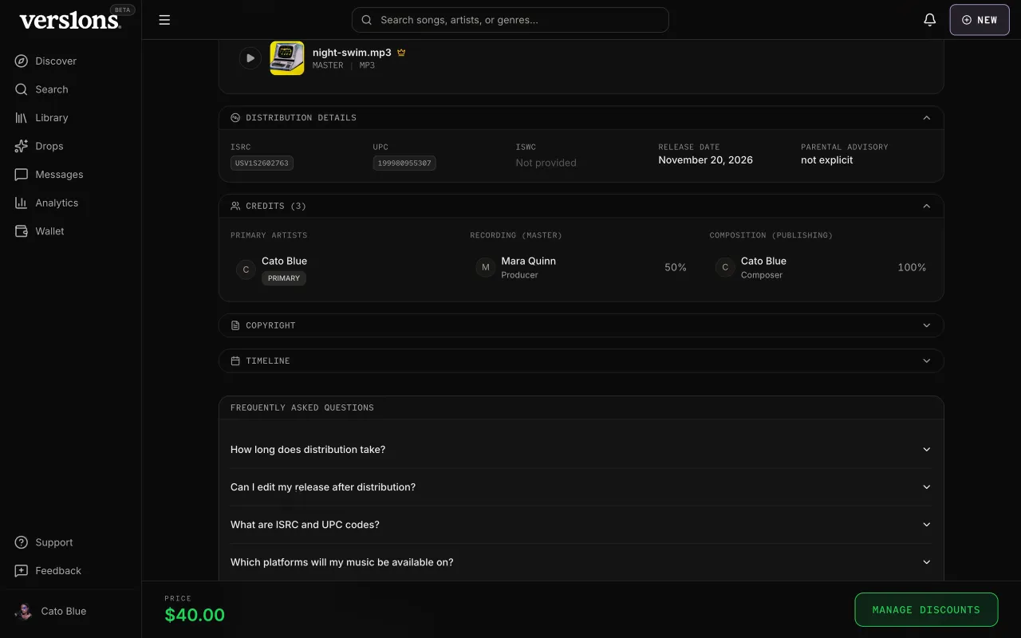Image resolution: width=1021 pixels, height=638 pixels.
Task: Click the release date November 20, 2026
Action: (x=705, y=160)
